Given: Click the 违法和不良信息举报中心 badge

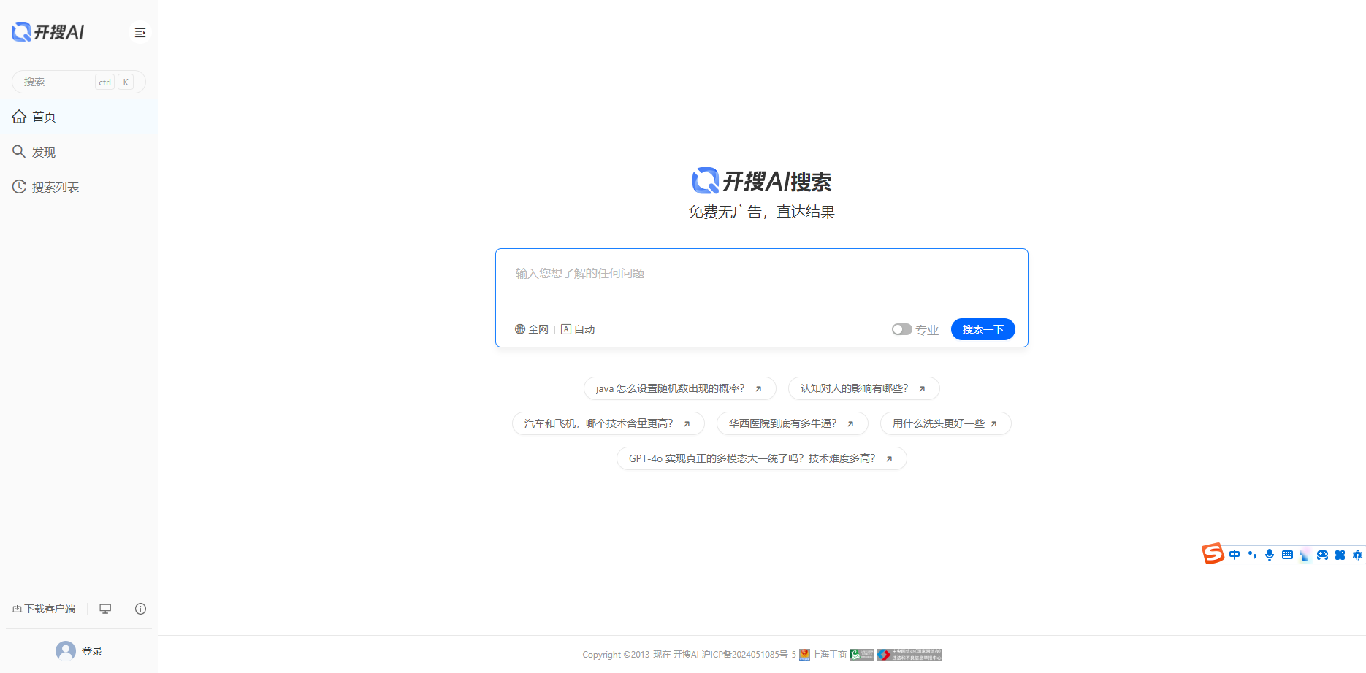Looking at the screenshot, I should 909,655.
